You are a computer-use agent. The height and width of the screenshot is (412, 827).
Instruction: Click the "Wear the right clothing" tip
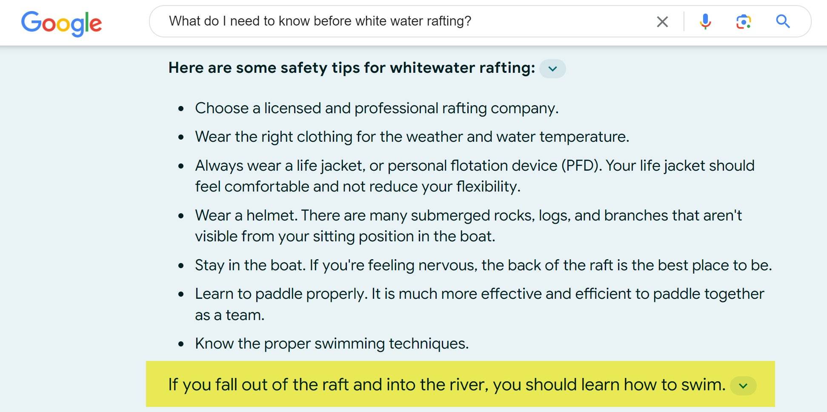click(x=412, y=137)
